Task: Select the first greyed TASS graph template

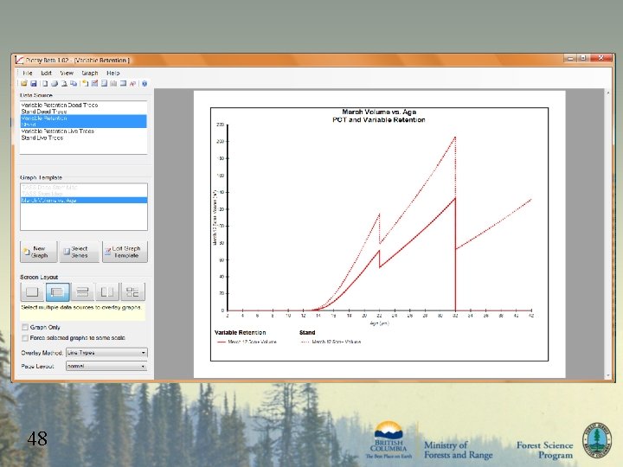Action: click(84, 187)
